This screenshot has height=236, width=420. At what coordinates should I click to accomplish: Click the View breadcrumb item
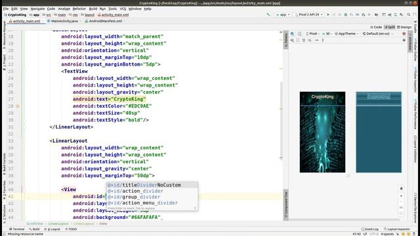103,224
